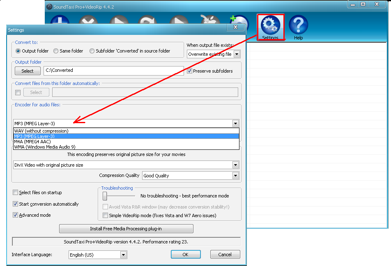Open the Compression Quality dropdown

tap(235, 176)
